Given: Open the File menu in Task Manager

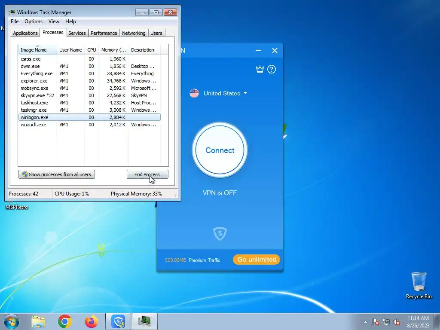Looking at the screenshot, I should [15, 21].
